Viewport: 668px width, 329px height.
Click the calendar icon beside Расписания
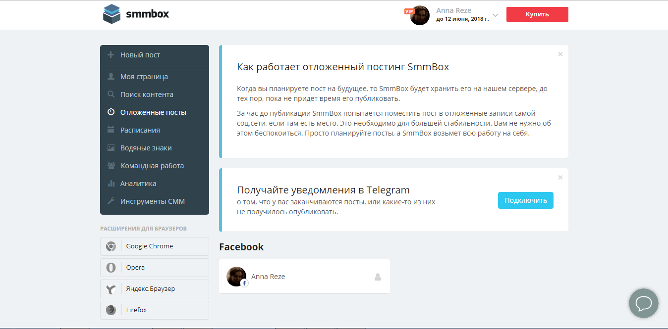coord(111,130)
